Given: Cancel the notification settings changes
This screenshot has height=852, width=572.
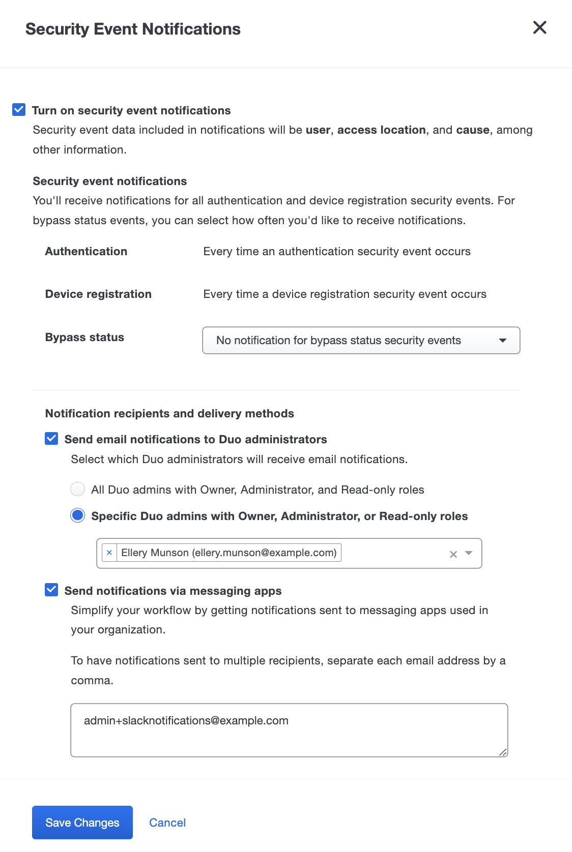Looking at the screenshot, I should (x=167, y=822).
